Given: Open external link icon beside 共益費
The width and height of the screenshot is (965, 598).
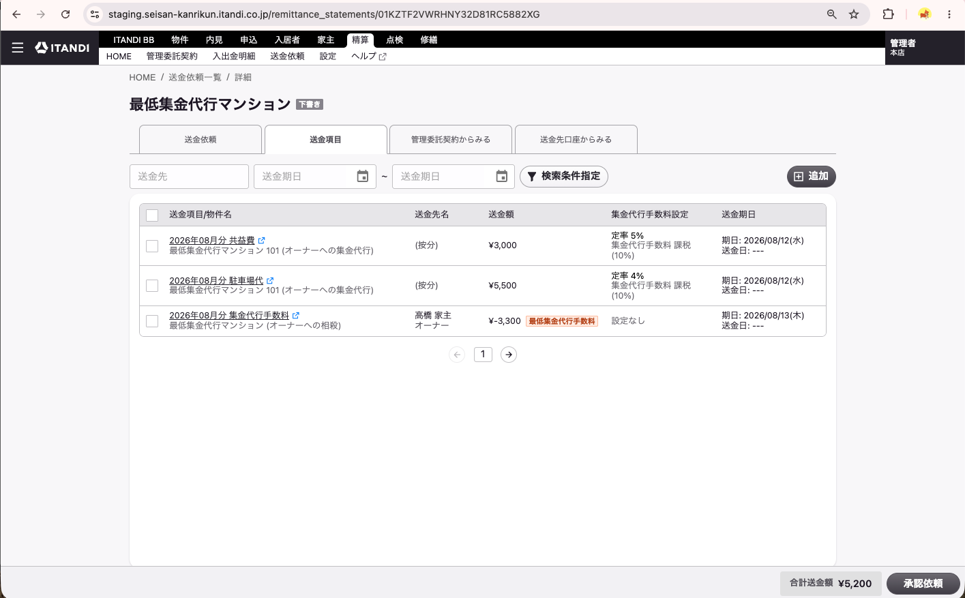Looking at the screenshot, I should [x=262, y=241].
